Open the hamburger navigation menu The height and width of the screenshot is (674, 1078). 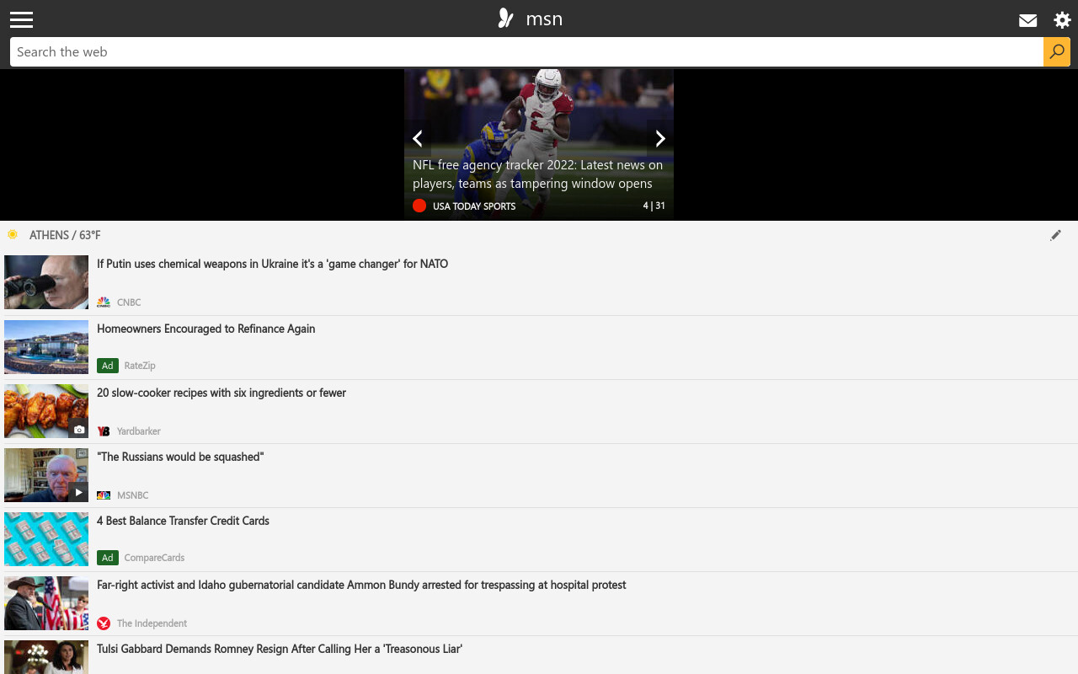[21, 19]
